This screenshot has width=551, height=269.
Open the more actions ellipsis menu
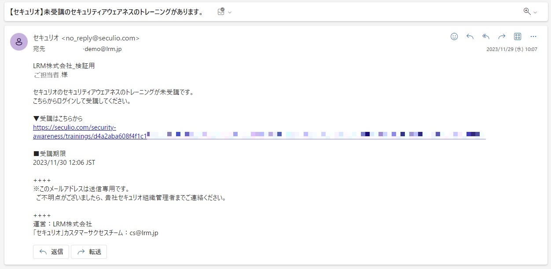pyautogui.click(x=533, y=36)
